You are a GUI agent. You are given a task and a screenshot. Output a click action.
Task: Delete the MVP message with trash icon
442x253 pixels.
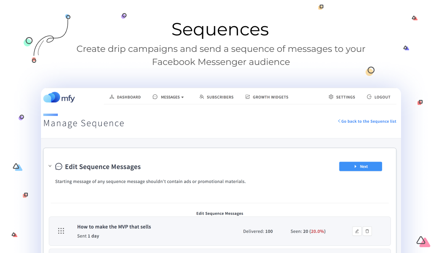point(367,231)
